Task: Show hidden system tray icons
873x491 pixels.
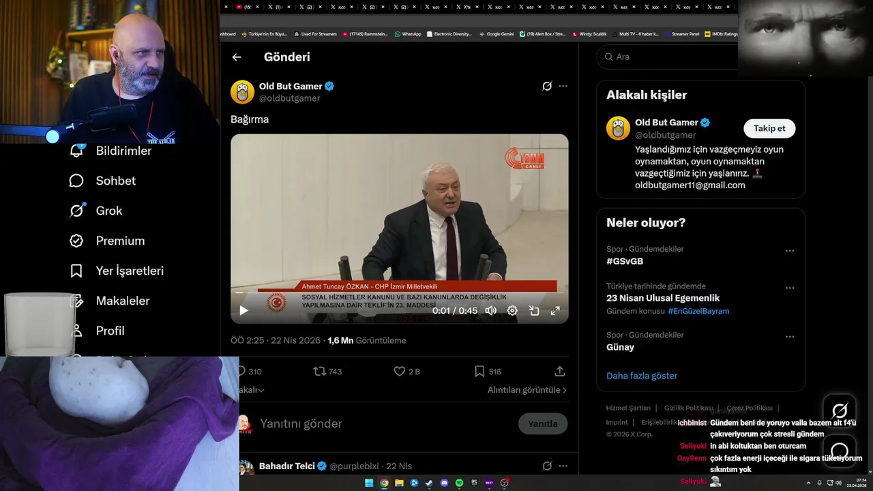Action: click(808, 483)
